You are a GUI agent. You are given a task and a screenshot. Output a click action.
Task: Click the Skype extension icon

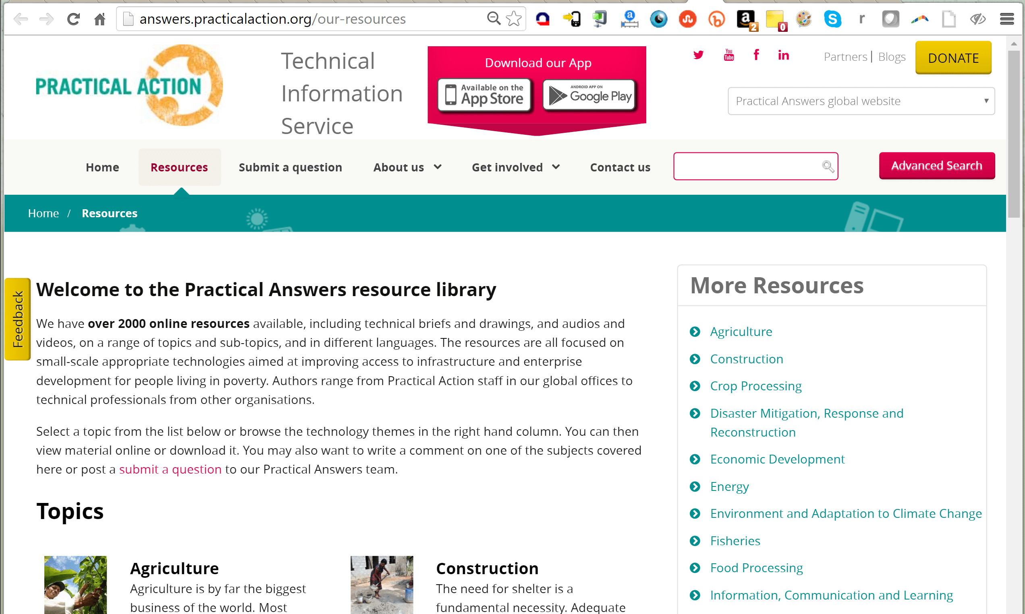(833, 19)
